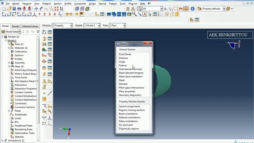
Task: Select Mass properties in Query dialog
Action: tap(127, 91)
